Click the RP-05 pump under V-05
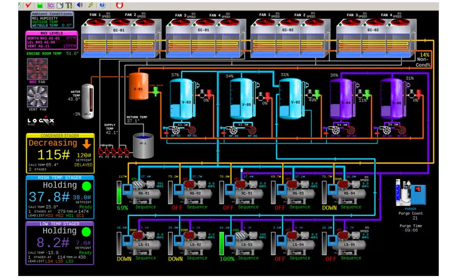This screenshot has width=457, height=279. (x=252, y=130)
